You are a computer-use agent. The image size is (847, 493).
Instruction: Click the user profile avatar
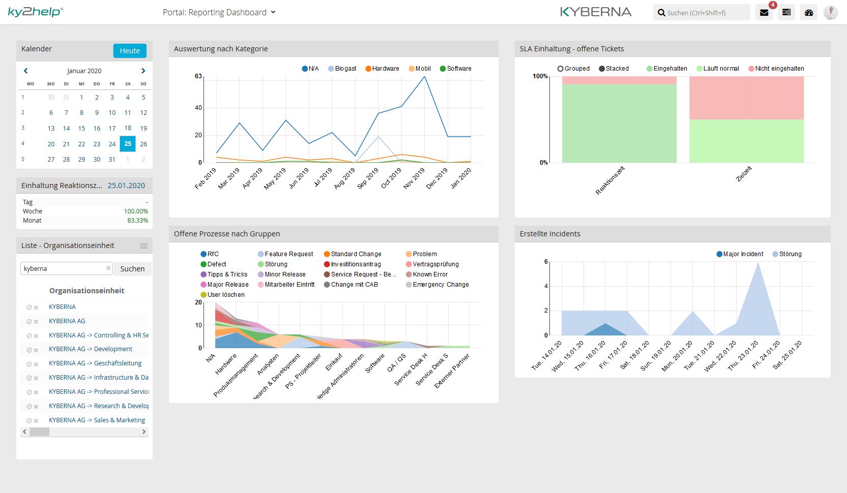(x=831, y=12)
